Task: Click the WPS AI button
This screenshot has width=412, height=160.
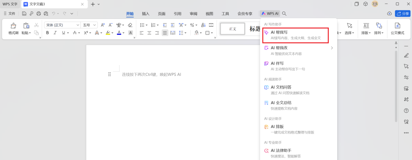Action: tap(270, 14)
